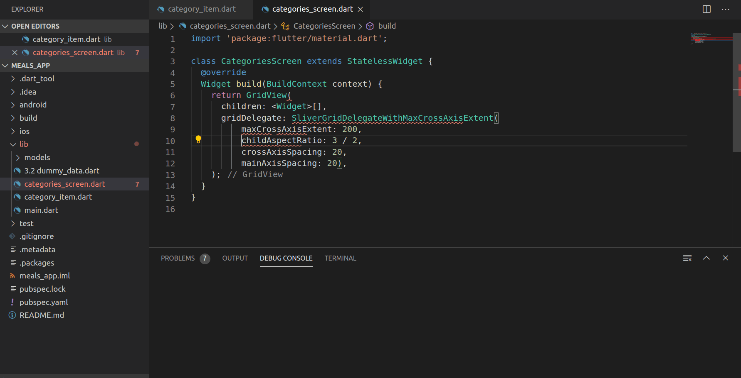Click the pubspec.yaml exclamation icon

pyautogui.click(x=12, y=302)
